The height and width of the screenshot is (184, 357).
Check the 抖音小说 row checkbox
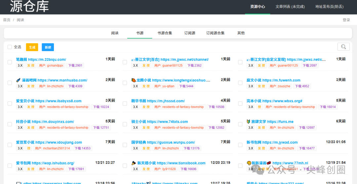coord(10,124)
